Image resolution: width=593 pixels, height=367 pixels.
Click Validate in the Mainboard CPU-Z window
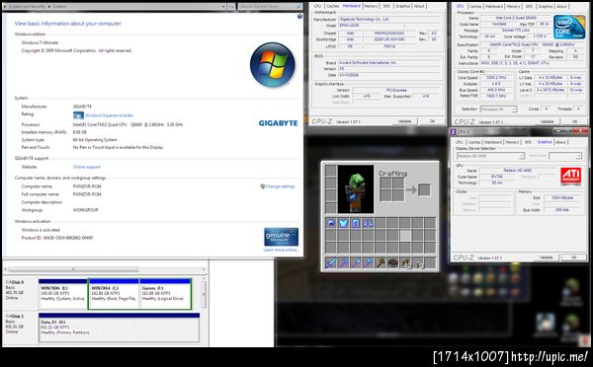404,121
